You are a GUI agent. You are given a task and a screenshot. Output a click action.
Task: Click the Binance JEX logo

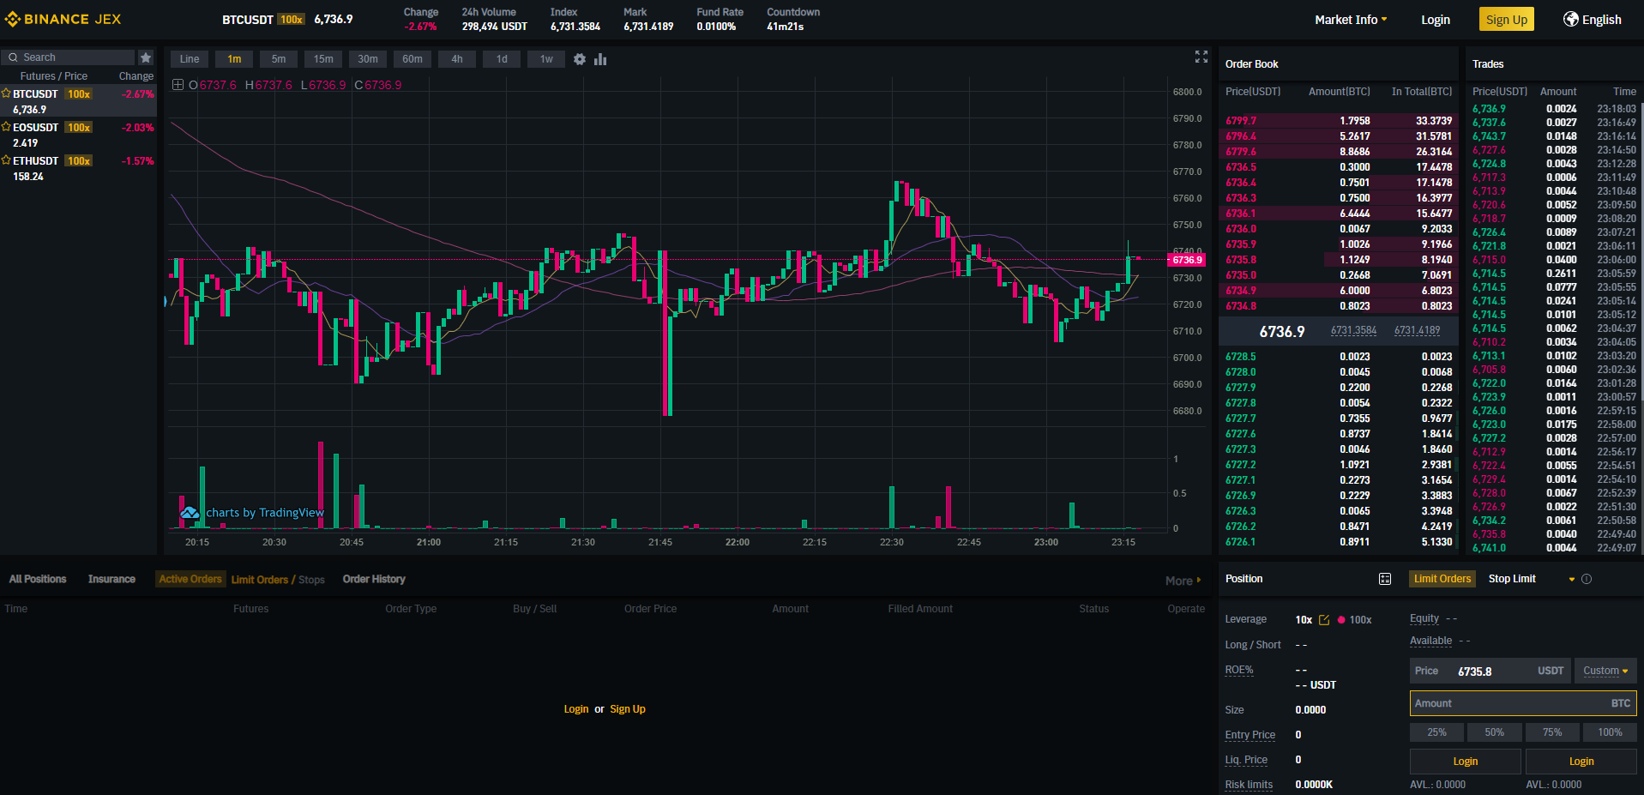click(63, 19)
